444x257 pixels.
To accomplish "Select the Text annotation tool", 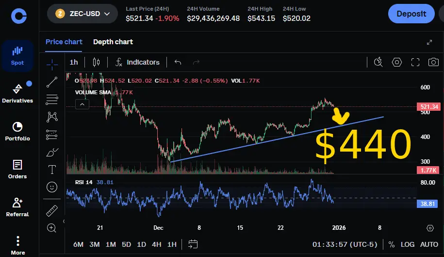I will [x=52, y=170].
